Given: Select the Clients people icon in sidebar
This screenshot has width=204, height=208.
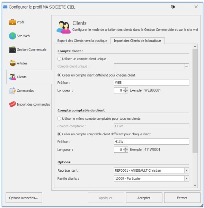Looking at the screenshot, I should pos(12,77).
